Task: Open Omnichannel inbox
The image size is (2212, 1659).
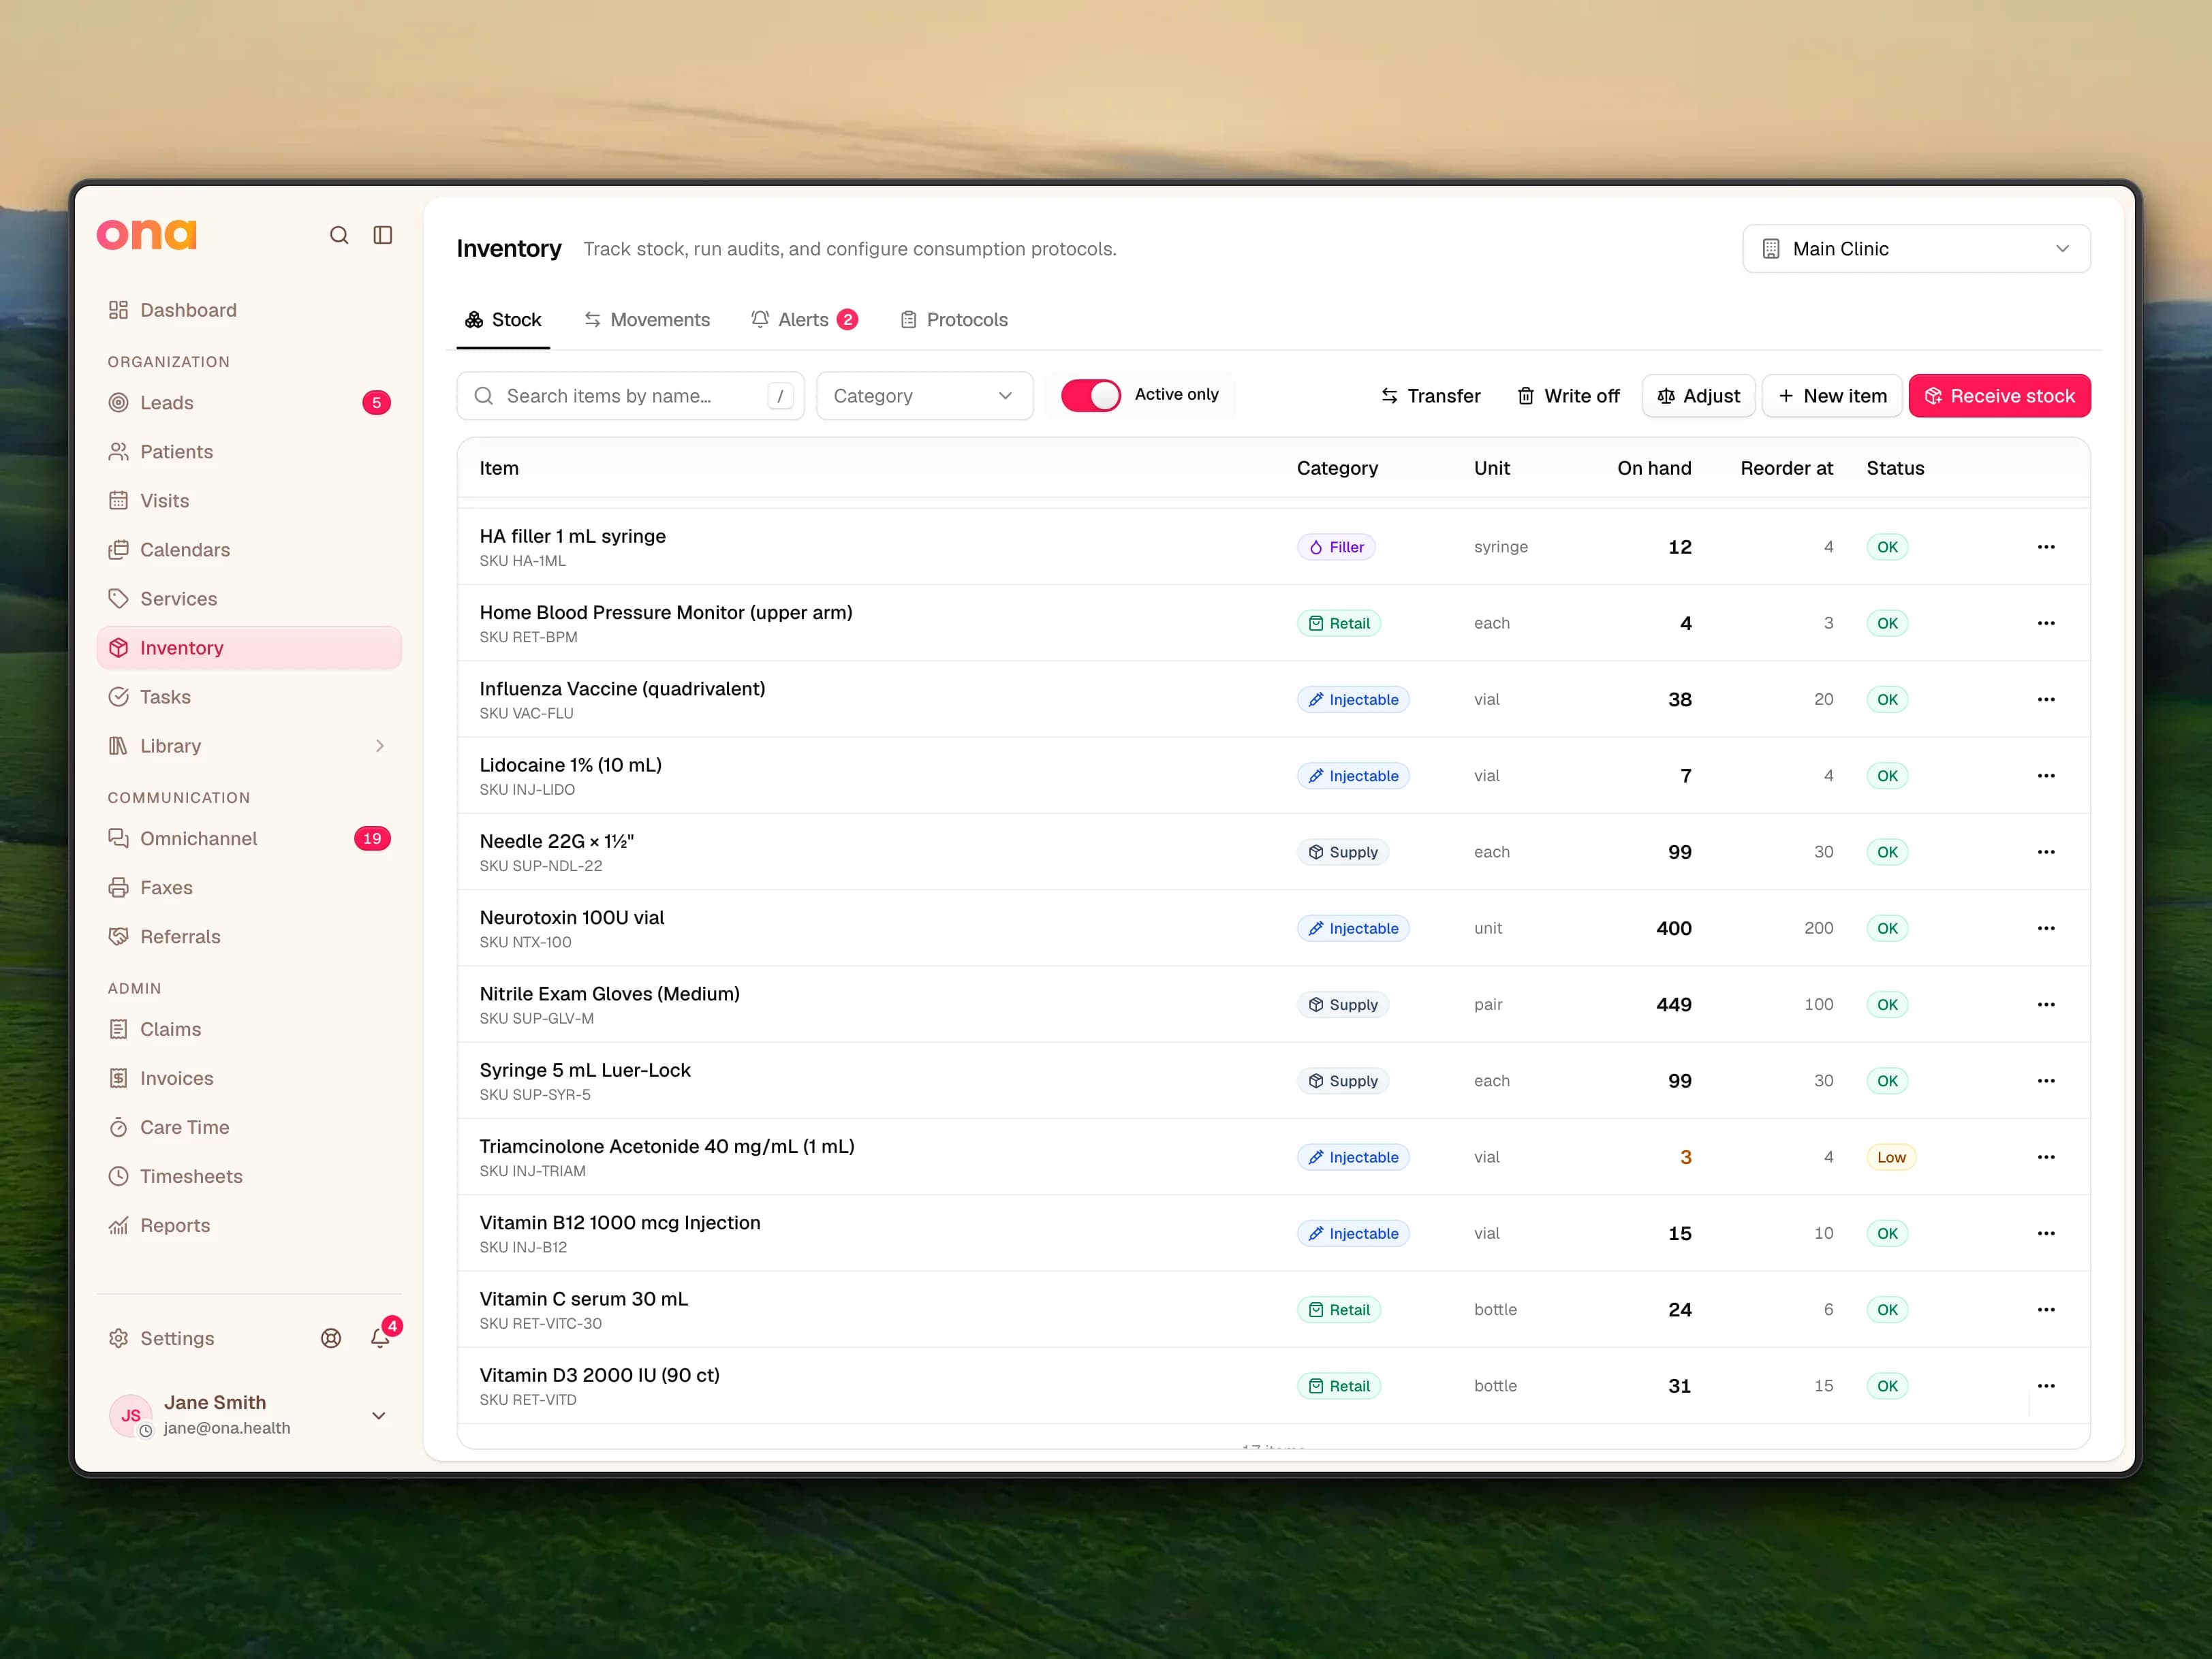Action: click(x=249, y=838)
